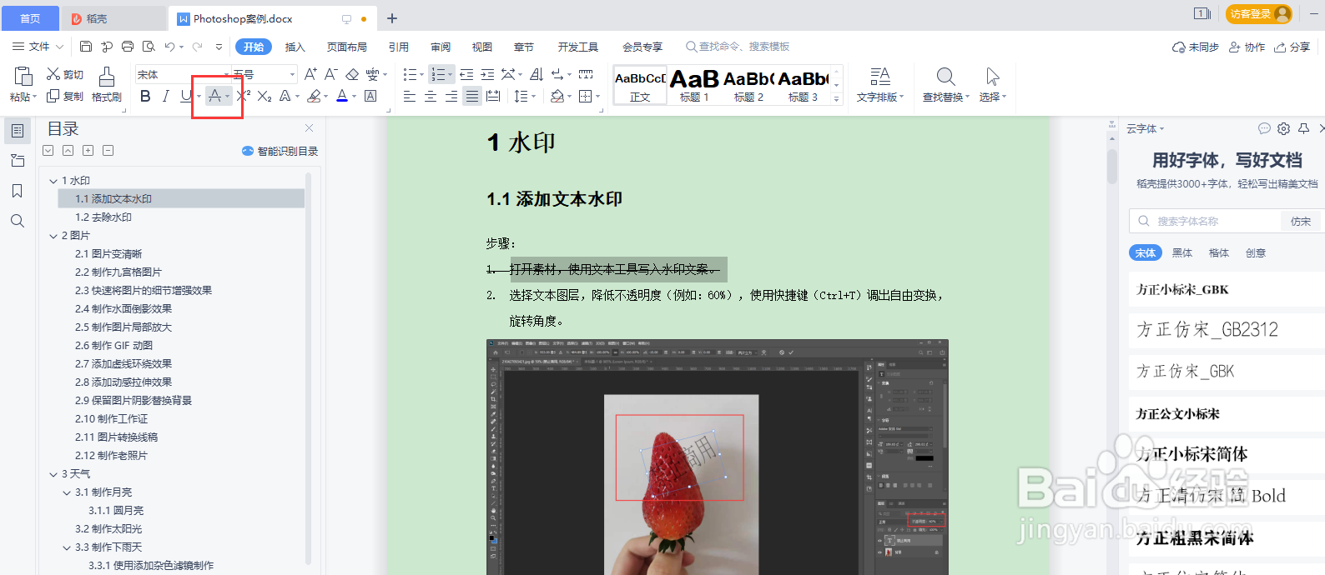
Task: Switch to the 开发工具 (Developer) tab
Action: 578,47
